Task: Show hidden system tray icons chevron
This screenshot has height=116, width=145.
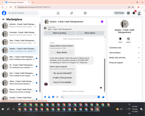Action: coord(126,109)
